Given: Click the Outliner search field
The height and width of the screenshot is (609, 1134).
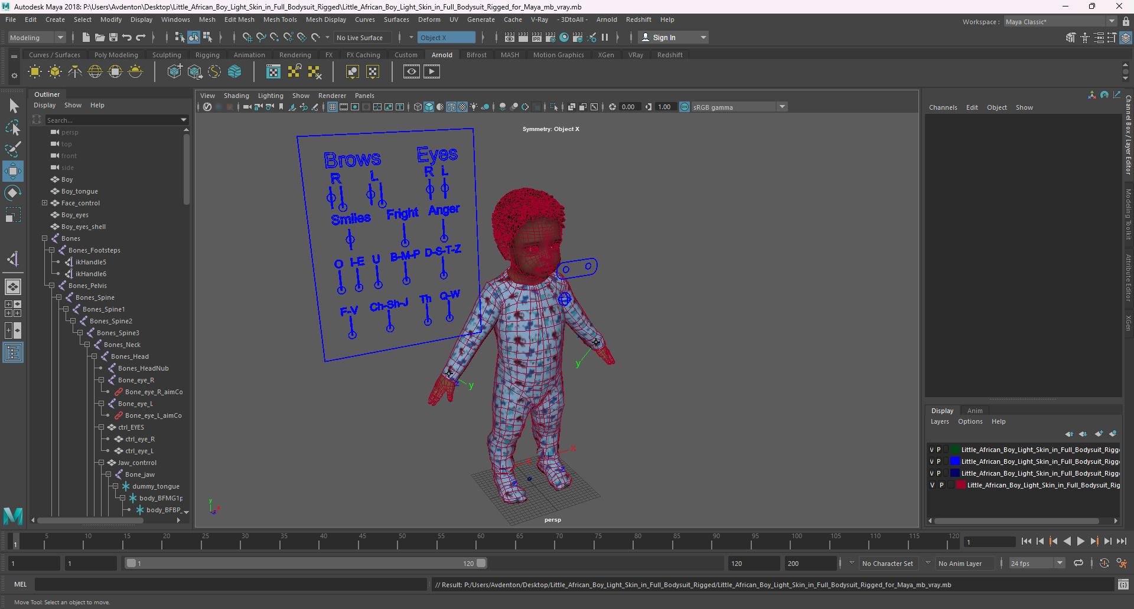Looking at the screenshot, I should (x=116, y=120).
